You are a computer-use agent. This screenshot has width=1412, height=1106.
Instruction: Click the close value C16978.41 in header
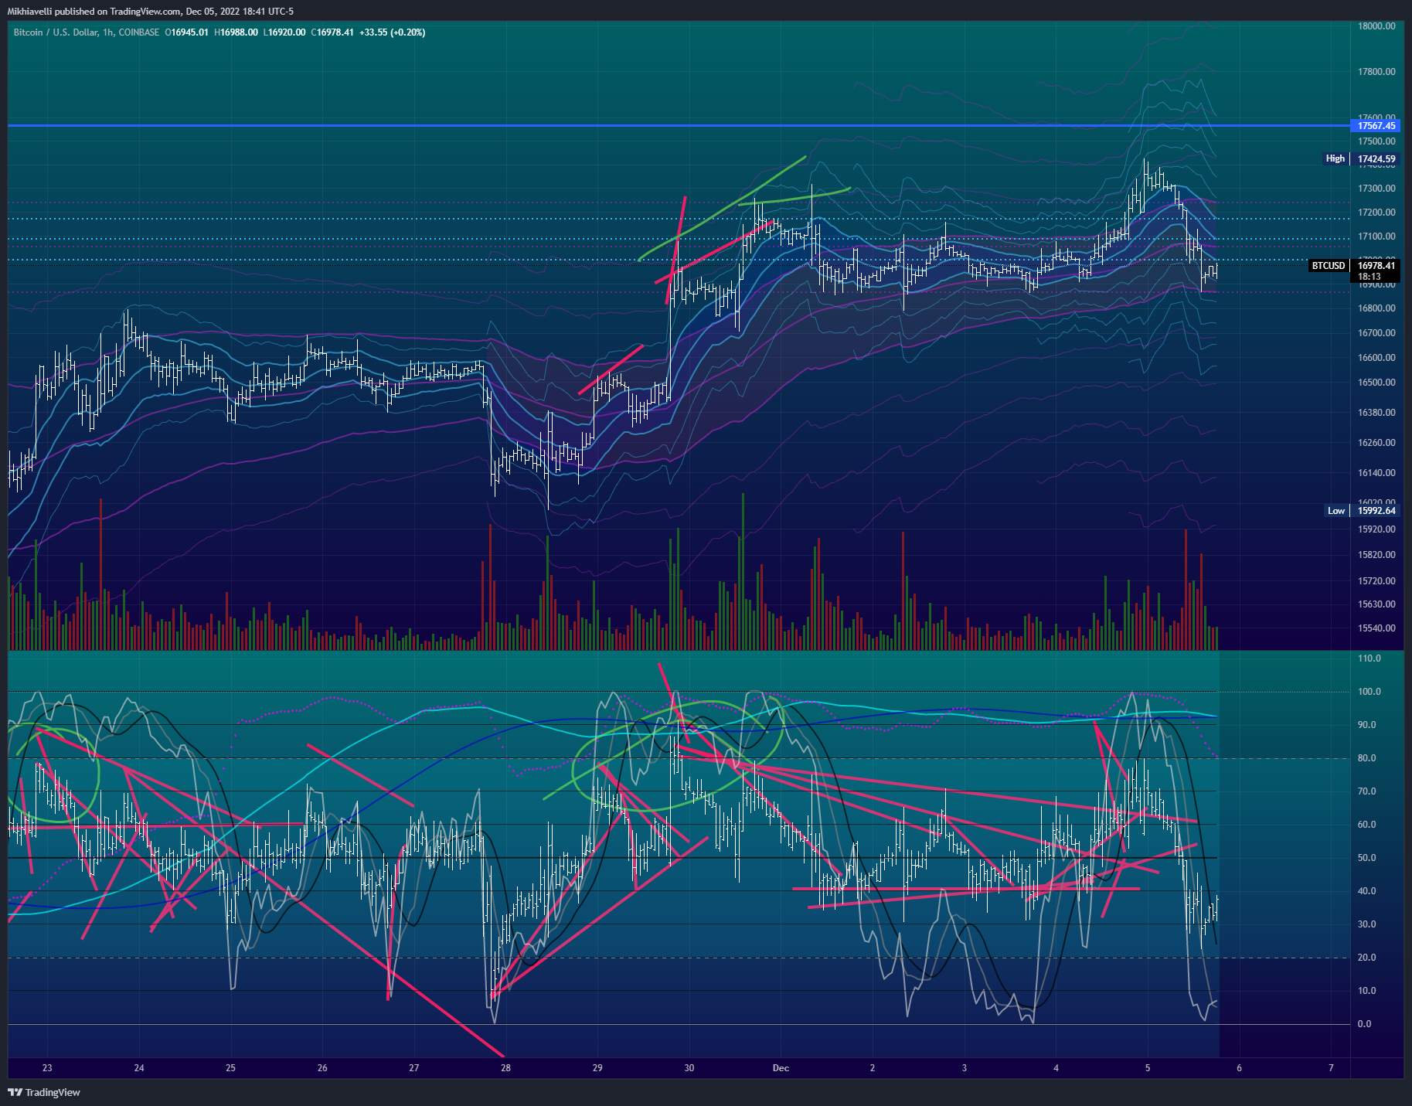tap(332, 32)
